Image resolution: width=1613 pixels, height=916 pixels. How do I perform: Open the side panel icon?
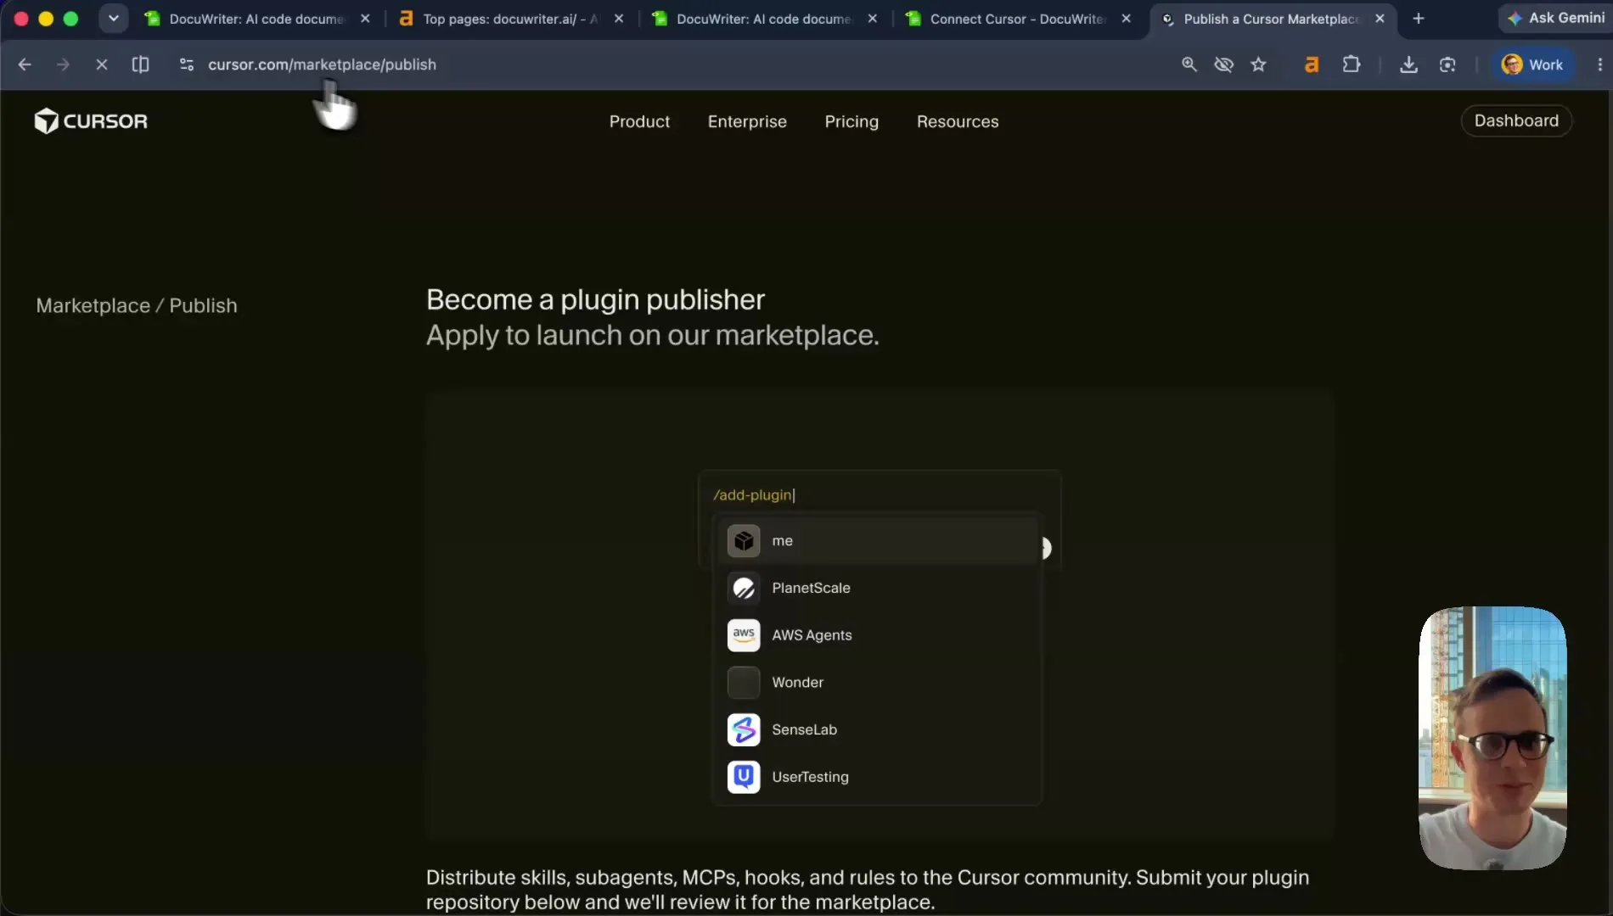[141, 64]
